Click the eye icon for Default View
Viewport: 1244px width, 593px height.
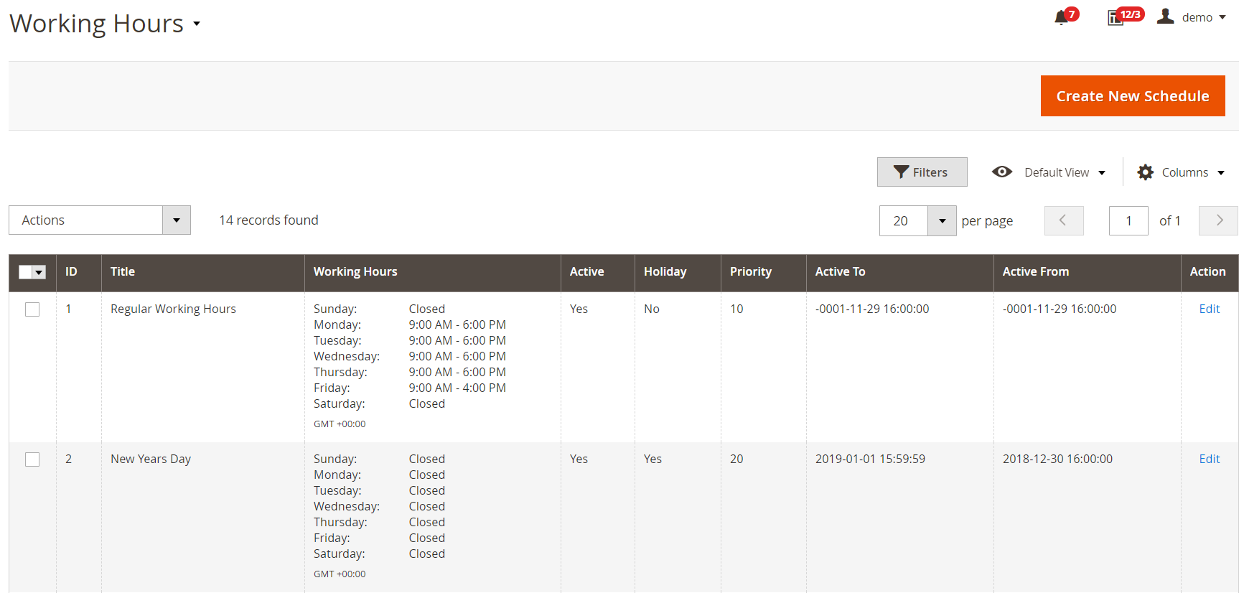pyautogui.click(x=1002, y=172)
